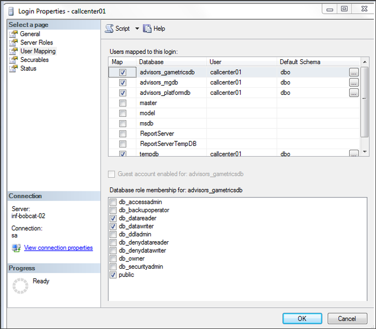Switch to the User Mapping page

38,52
